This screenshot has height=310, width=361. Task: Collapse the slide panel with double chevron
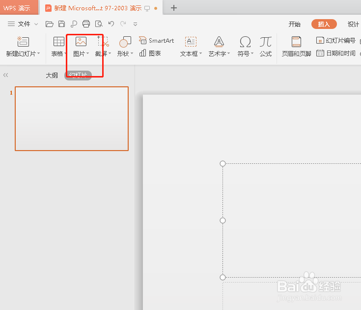tap(6, 75)
